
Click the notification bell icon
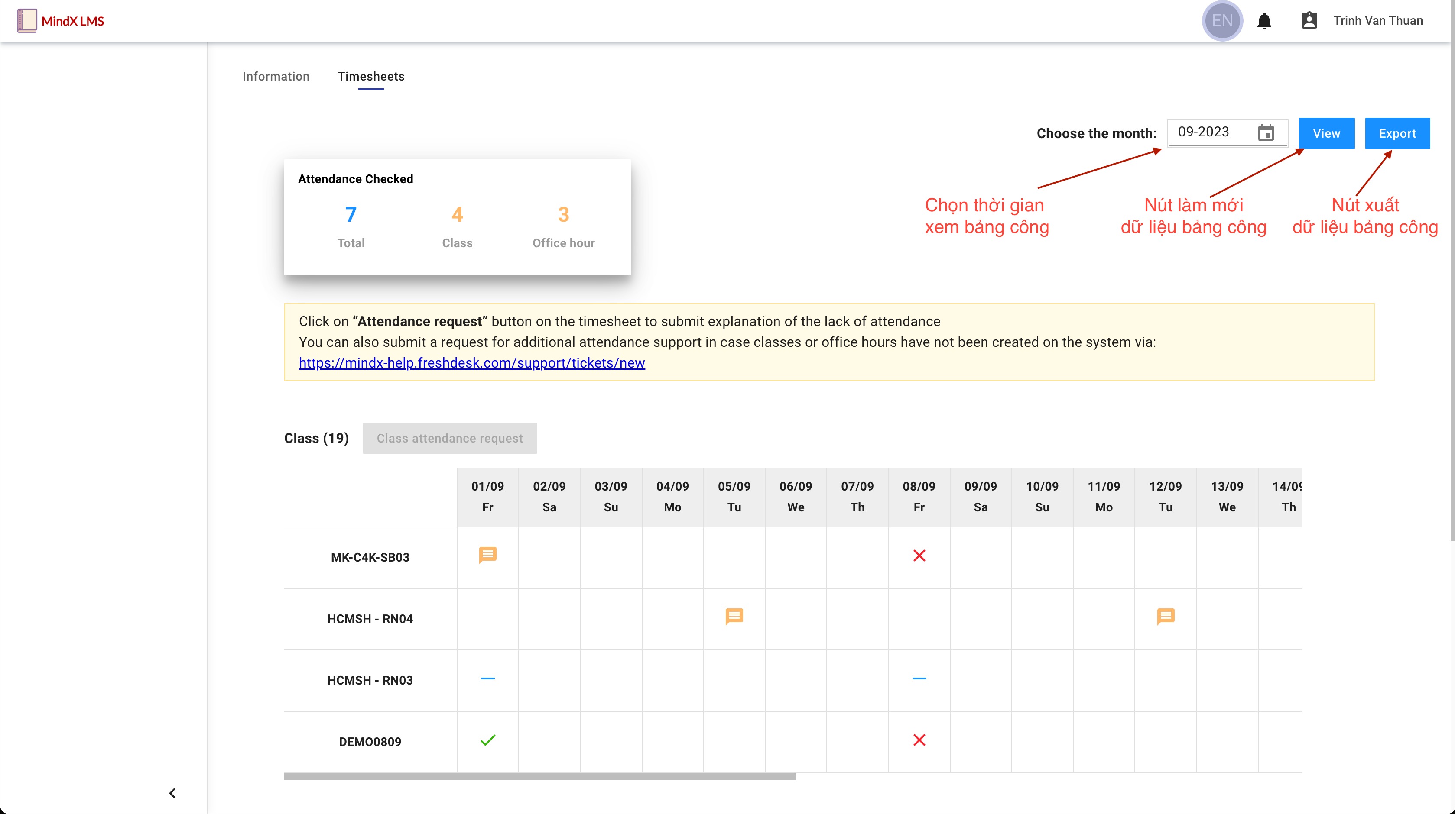coord(1264,21)
